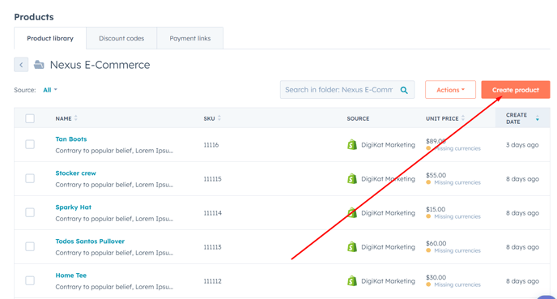Click Shopify icon in Tan Boots row
Screen dimensions: 557x299
[x=351, y=145]
